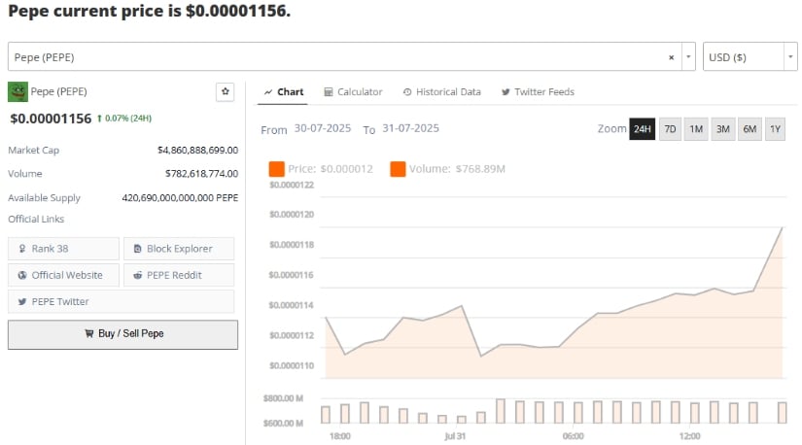The image size is (802, 445).
Task: Toggle the Volume series legend swatch
Action: pyautogui.click(x=398, y=169)
